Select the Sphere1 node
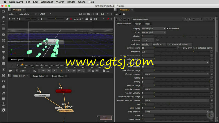The height and width of the screenshot is (123, 219). pos(42,95)
